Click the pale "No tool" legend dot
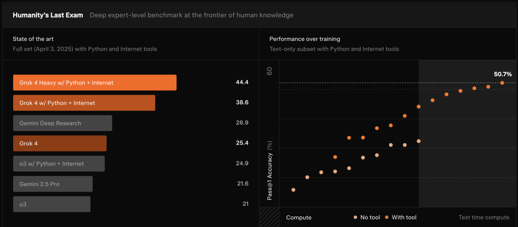Viewport: 518px width, 227px height. point(355,217)
